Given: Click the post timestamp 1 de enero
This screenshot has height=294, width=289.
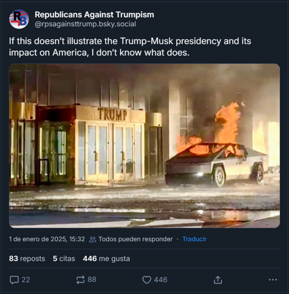Looking at the screenshot, I should 47,239.
